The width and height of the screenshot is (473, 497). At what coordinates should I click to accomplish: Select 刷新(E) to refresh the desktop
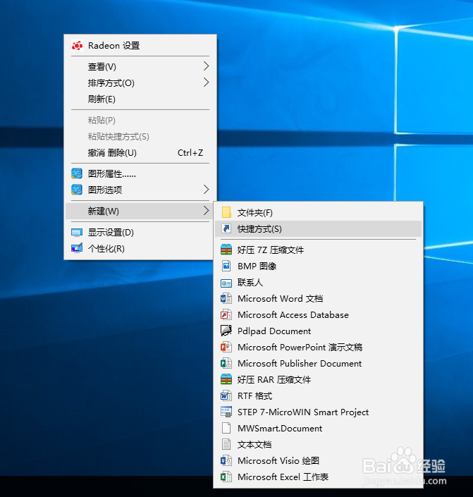click(x=140, y=99)
